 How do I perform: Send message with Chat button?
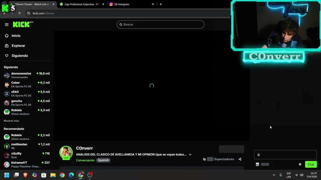pos(311,164)
